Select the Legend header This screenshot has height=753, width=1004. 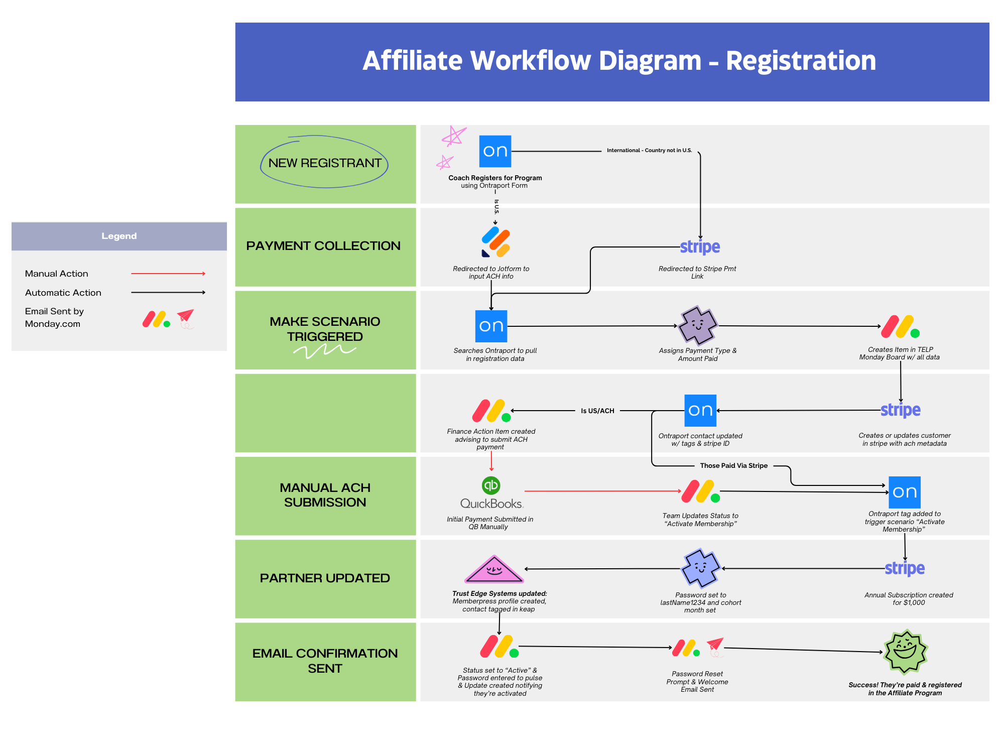pos(119,236)
